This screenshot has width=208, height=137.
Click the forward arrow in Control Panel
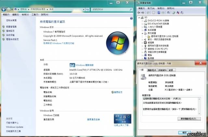(x=9, y=9)
